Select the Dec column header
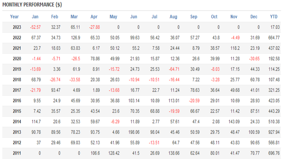The width and height of the screenshot is (287, 162). [x=254, y=16]
